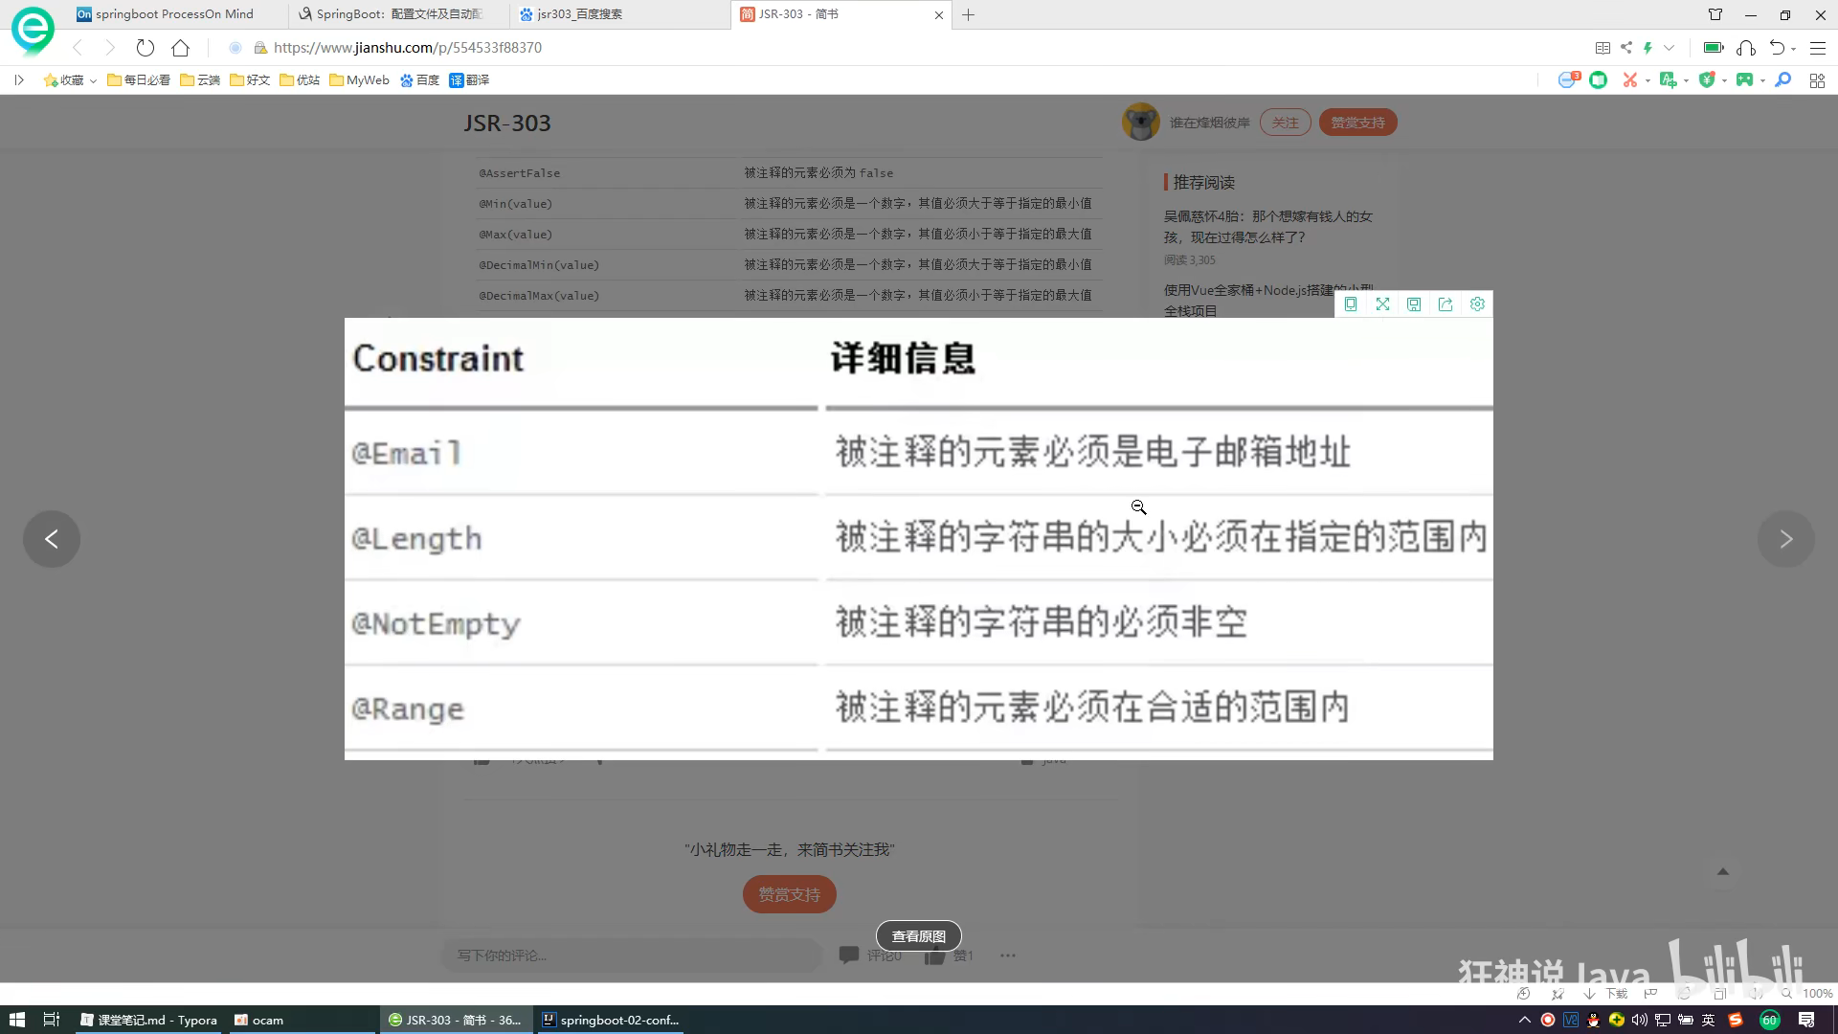Click the share image icon above image

click(x=1446, y=304)
